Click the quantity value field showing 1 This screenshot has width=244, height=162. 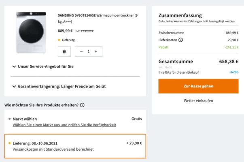pyautogui.click(x=89, y=51)
